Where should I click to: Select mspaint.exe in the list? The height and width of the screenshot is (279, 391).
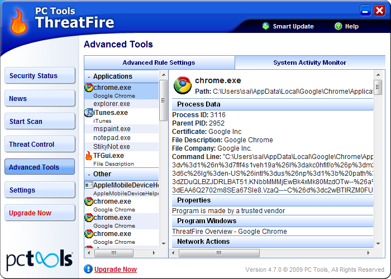click(x=121, y=129)
